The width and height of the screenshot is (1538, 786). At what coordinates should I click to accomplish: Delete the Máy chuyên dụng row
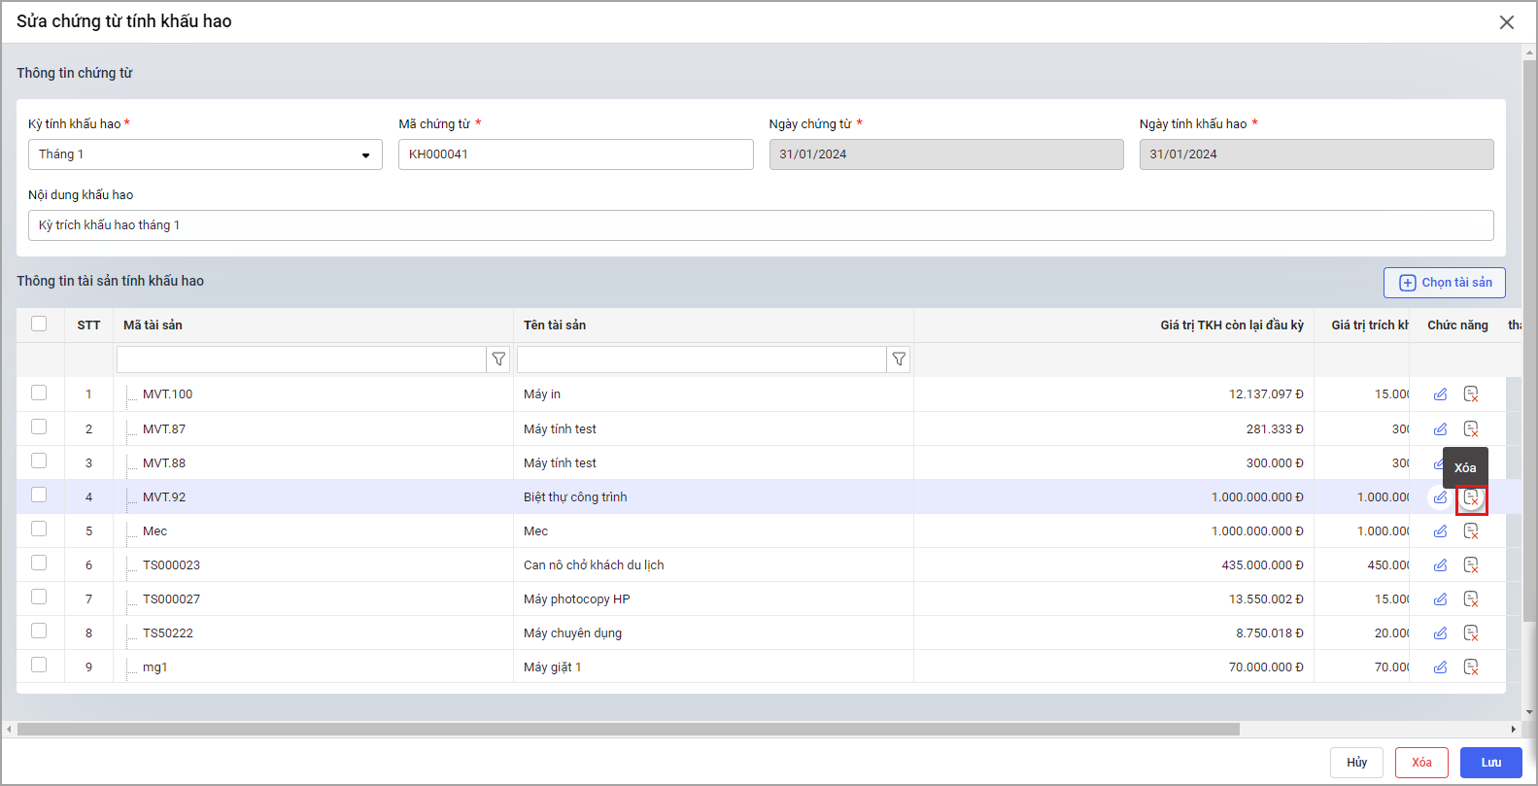[x=1471, y=633]
